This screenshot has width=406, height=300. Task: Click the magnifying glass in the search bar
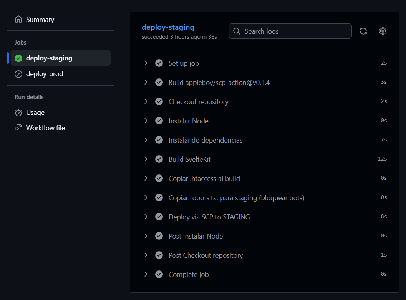(x=237, y=31)
